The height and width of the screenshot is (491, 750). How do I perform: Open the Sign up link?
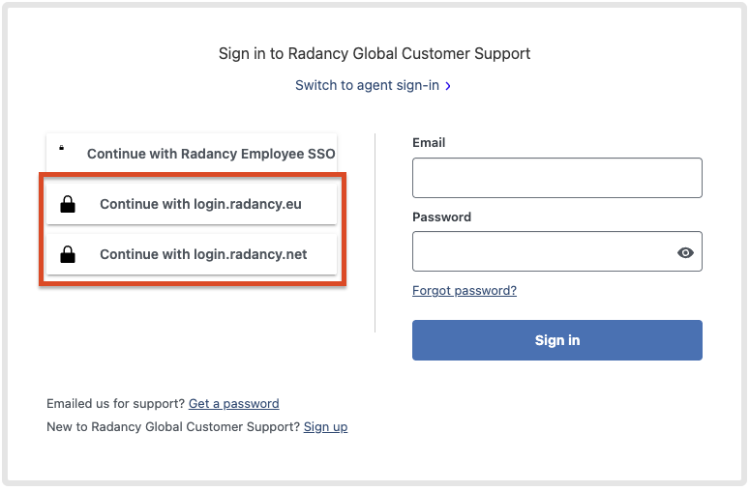pyautogui.click(x=326, y=426)
